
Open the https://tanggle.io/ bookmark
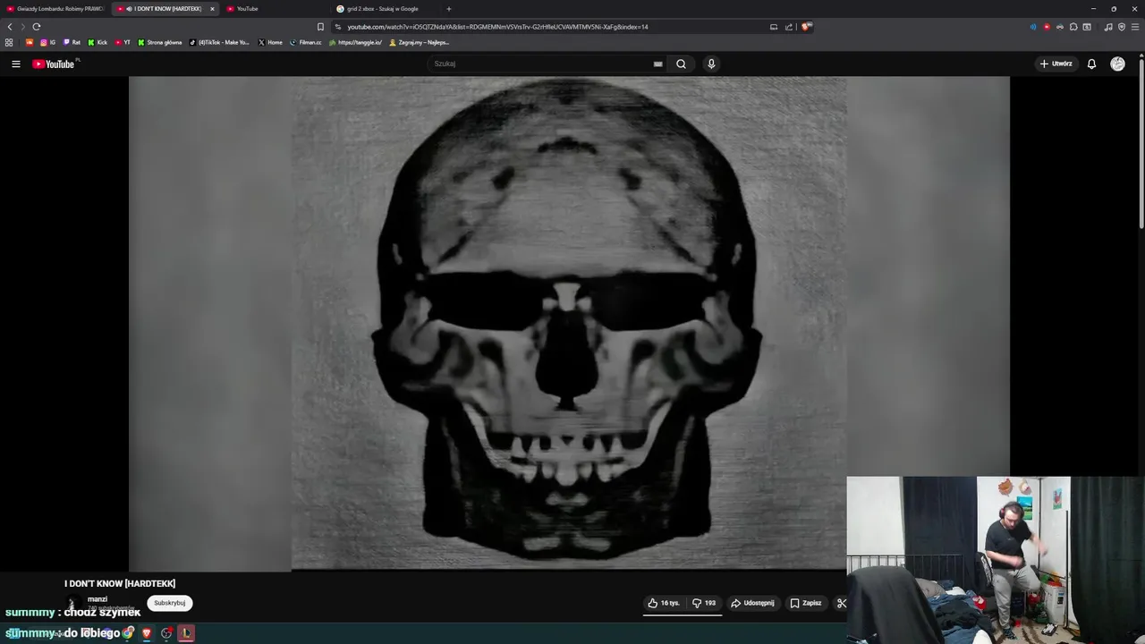tap(355, 42)
